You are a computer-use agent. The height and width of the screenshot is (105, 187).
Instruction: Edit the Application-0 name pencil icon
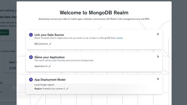point(50,66)
